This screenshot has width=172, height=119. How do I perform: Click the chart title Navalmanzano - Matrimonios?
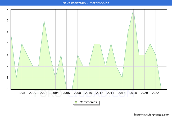pos(86,3)
